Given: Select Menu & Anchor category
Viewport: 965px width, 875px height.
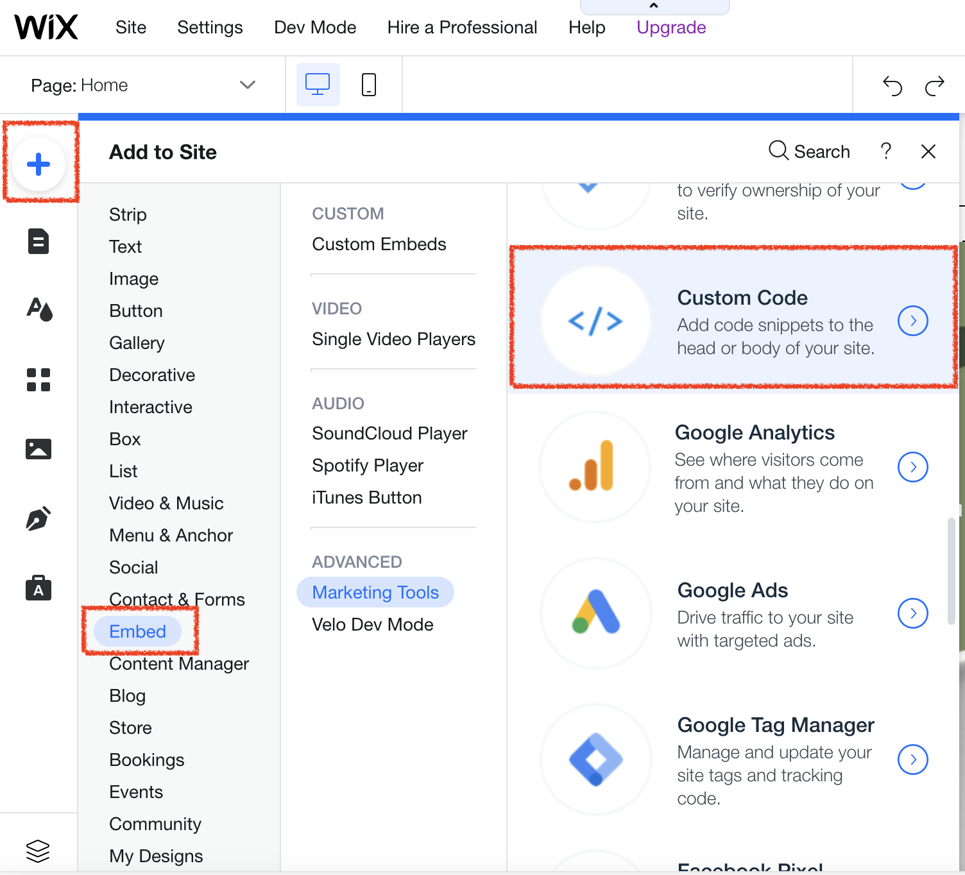Looking at the screenshot, I should [171, 535].
